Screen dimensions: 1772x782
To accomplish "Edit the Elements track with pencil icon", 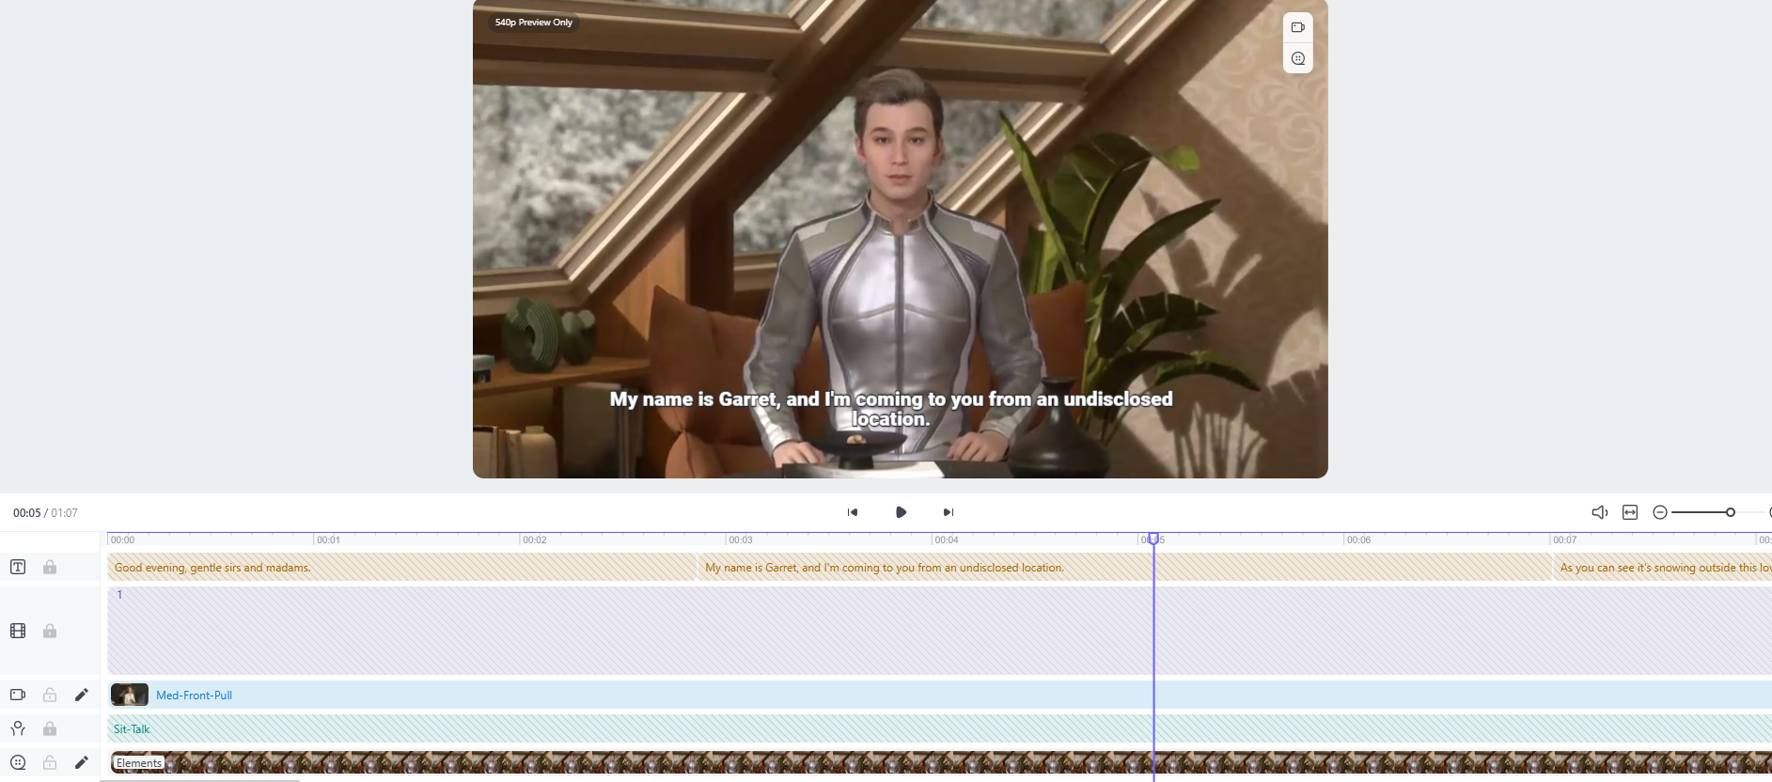I will coord(82,762).
